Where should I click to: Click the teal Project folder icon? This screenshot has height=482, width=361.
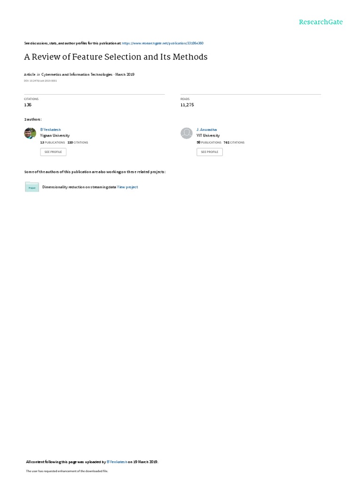coord(32,187)
